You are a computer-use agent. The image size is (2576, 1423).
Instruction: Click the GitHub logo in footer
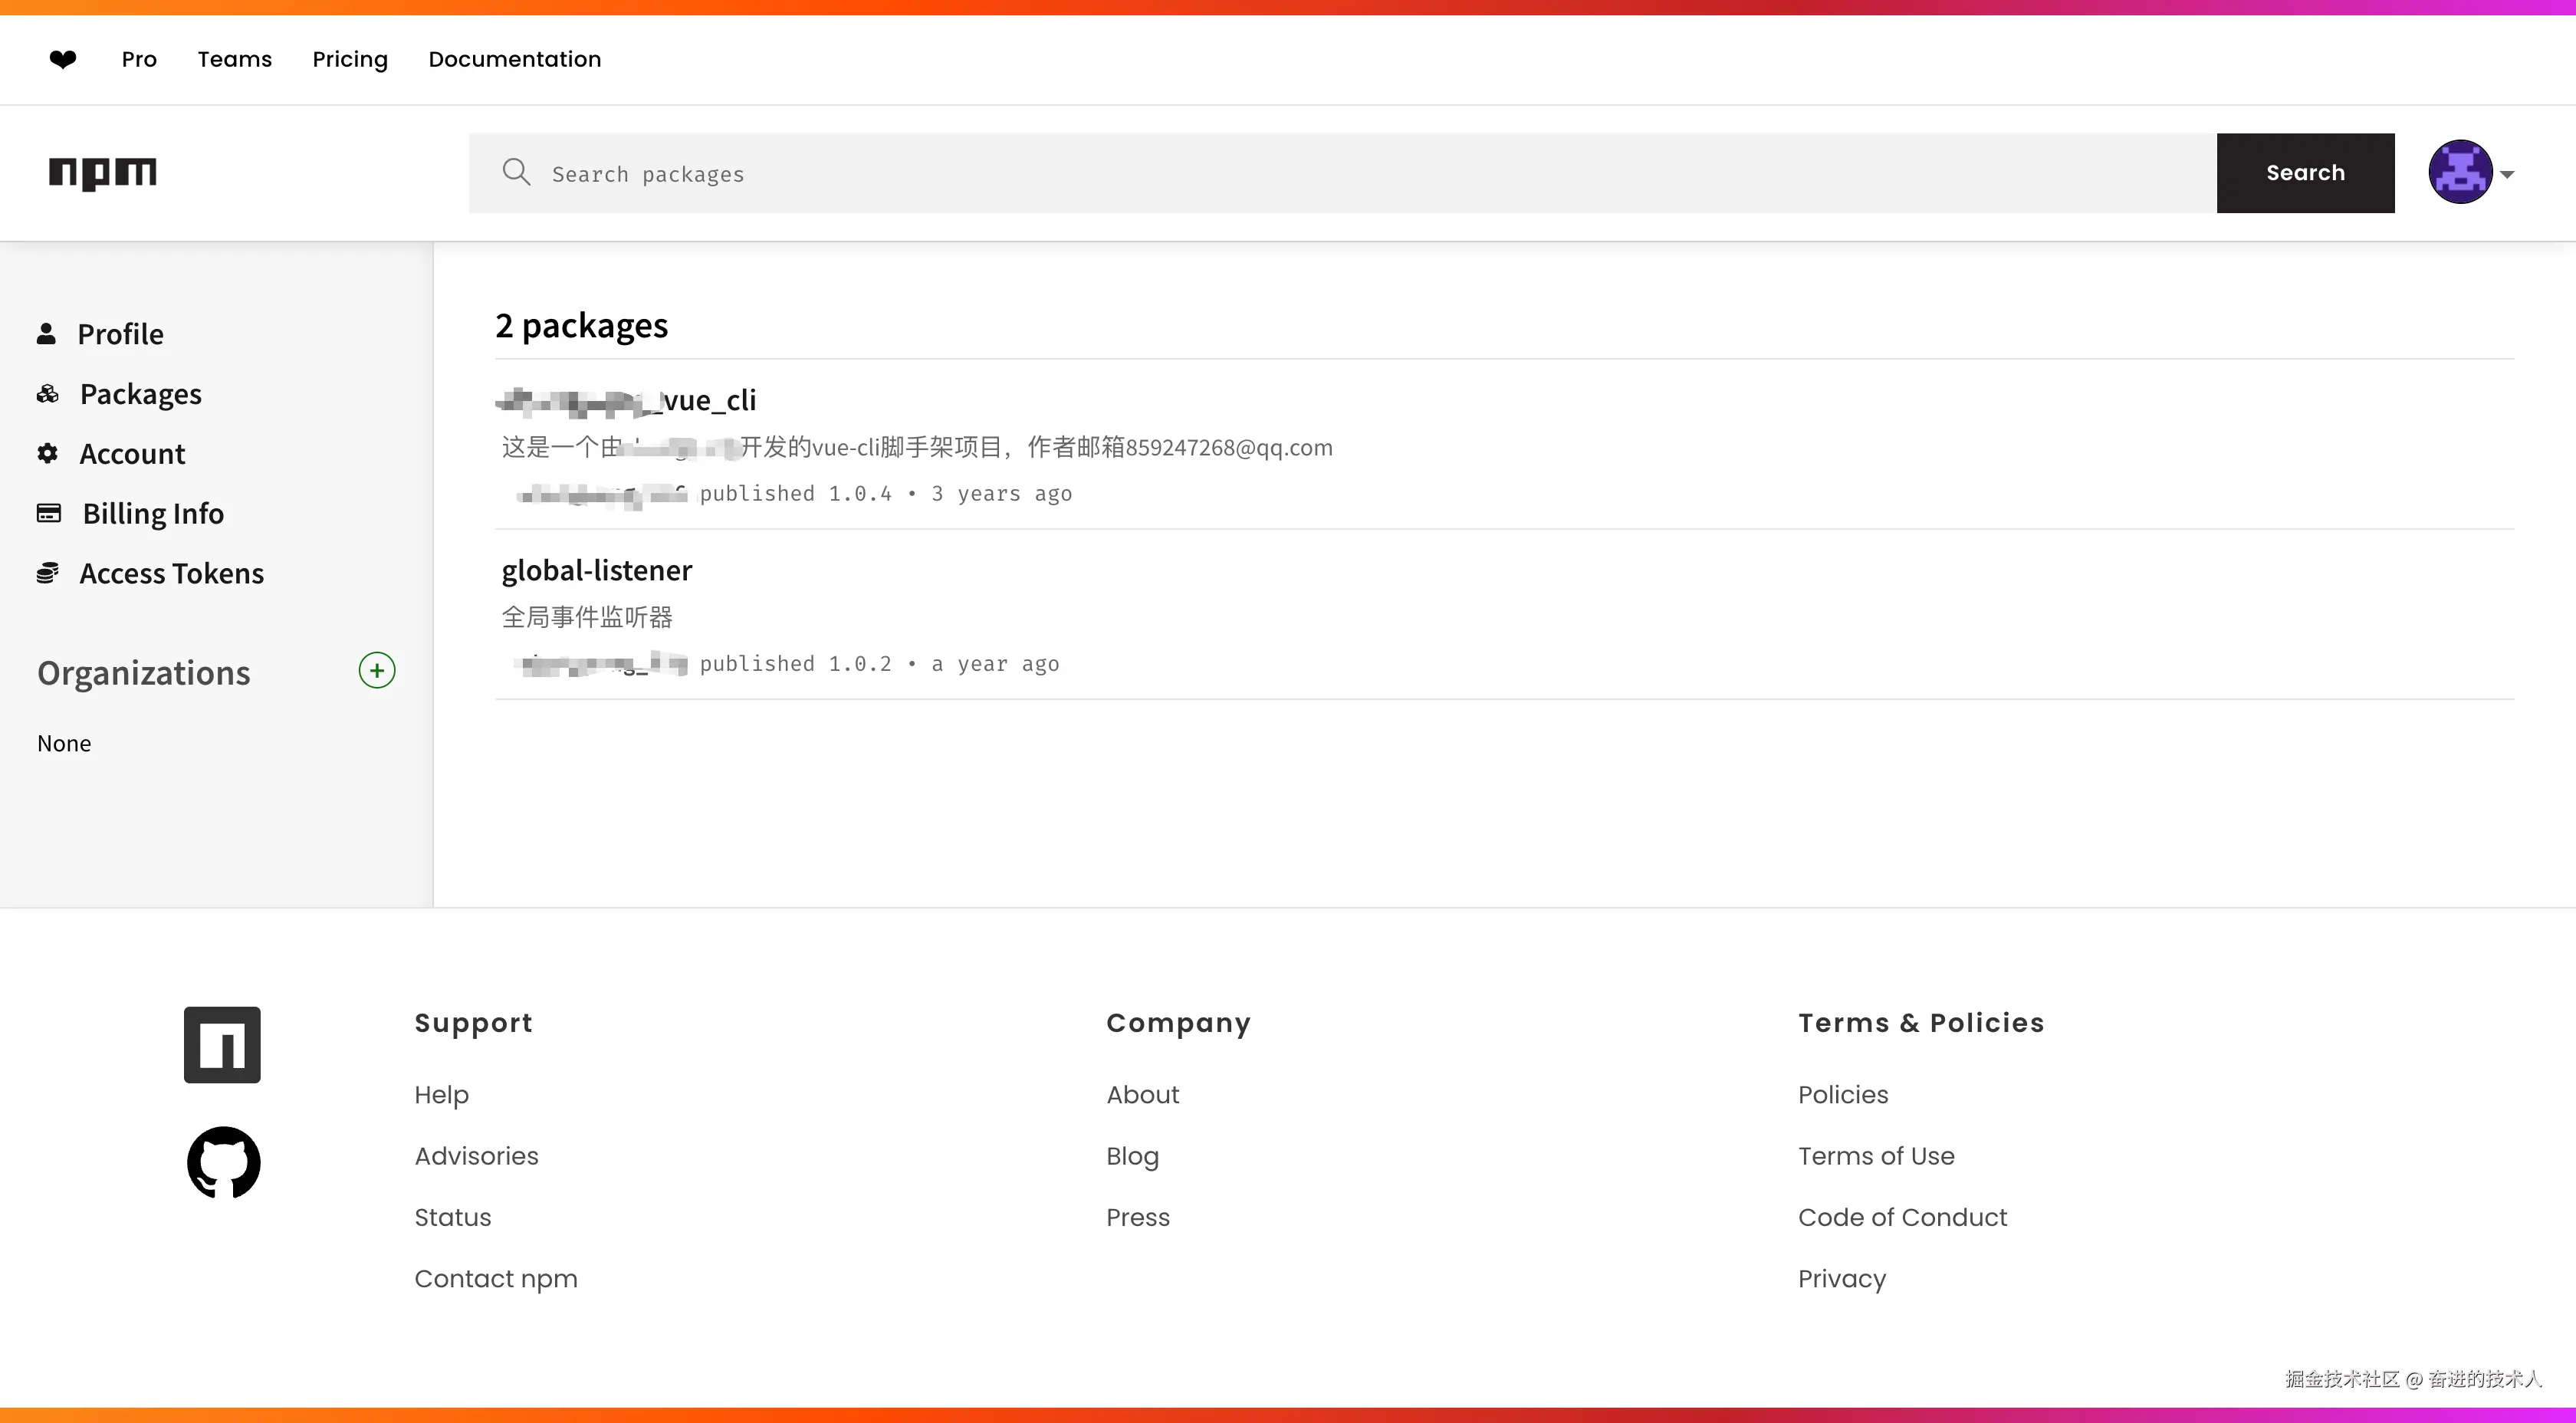click(x=223, y=1162)
